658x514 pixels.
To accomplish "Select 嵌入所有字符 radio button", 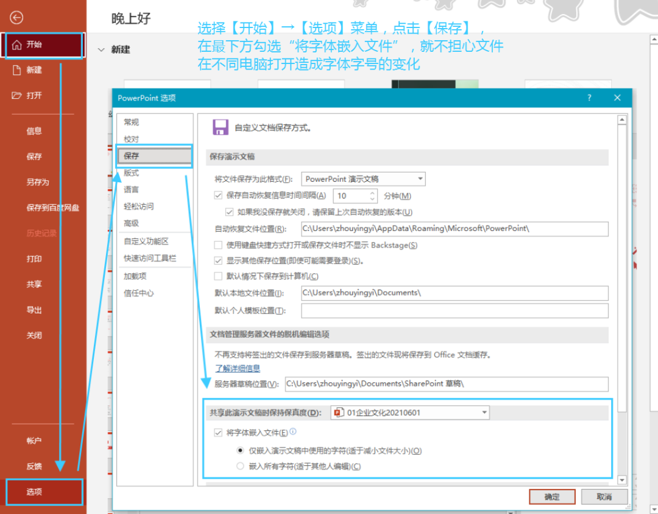I will tap(240, 466).
